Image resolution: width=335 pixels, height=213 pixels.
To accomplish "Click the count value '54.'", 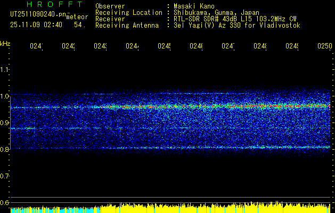I will (x=80, y=25).
